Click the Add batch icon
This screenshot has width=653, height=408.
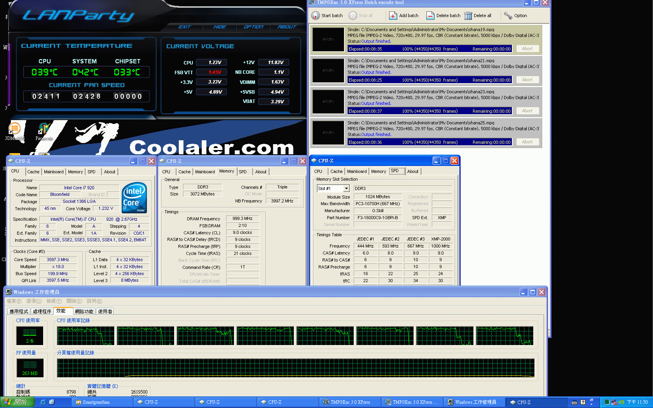(x=393, y=16)
